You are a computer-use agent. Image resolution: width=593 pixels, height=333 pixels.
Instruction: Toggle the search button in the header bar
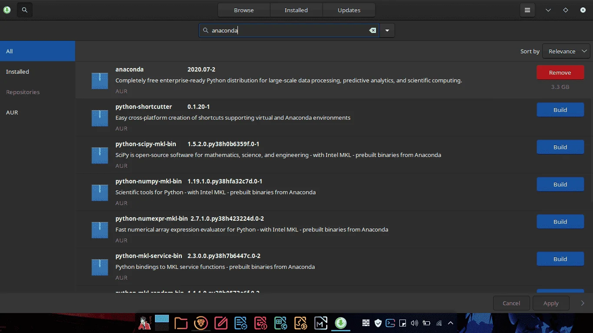(25, 10)
